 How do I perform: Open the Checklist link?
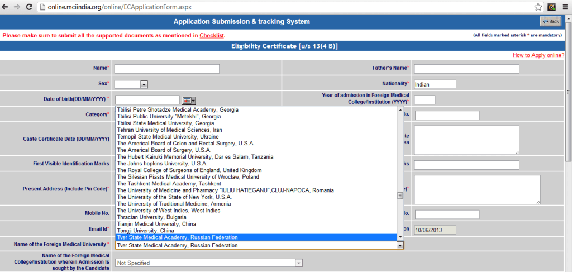coord(211,36)
